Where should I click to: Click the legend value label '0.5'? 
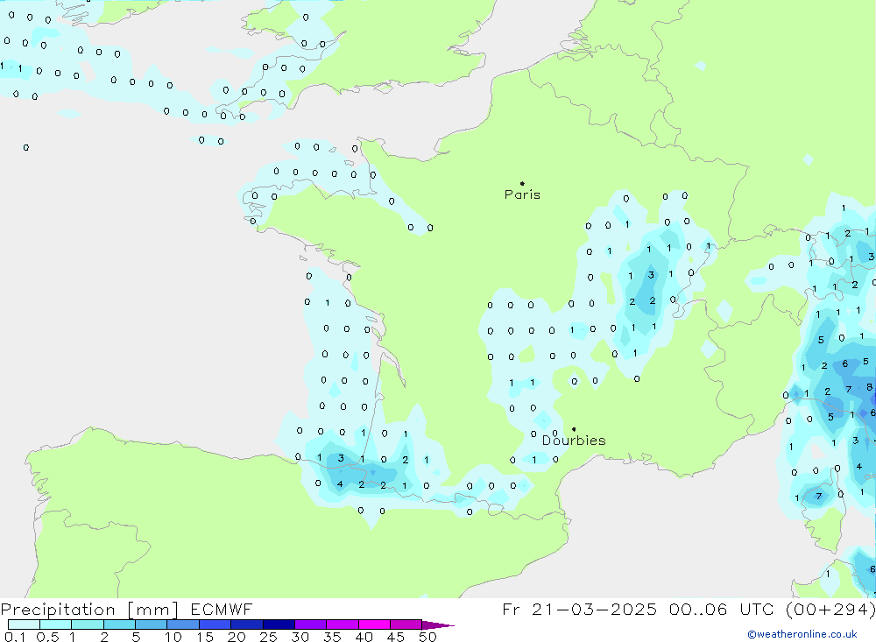click(x=47, y=637)
